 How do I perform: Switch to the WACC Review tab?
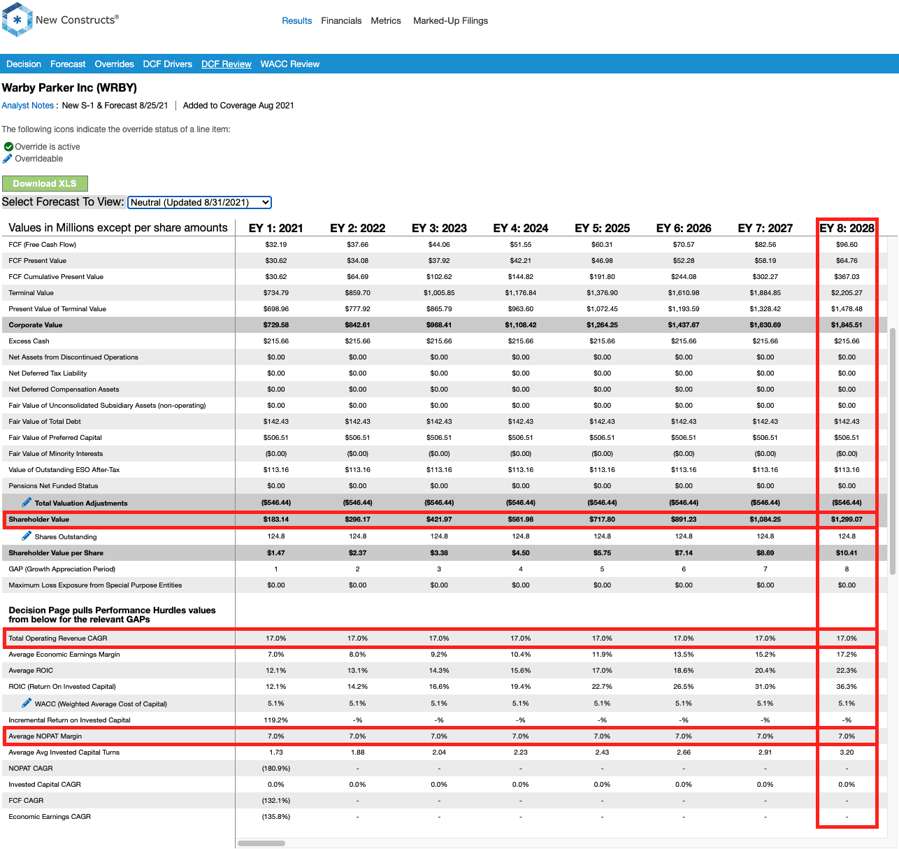290,64
